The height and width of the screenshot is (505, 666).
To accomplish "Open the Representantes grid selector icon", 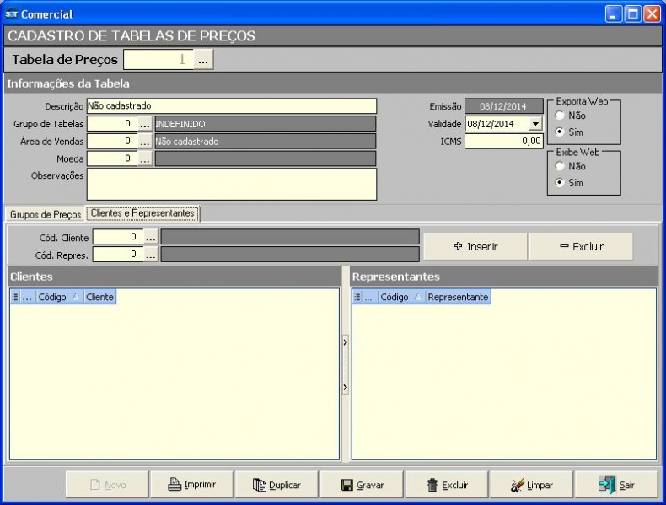I will [x=357, y=298].
